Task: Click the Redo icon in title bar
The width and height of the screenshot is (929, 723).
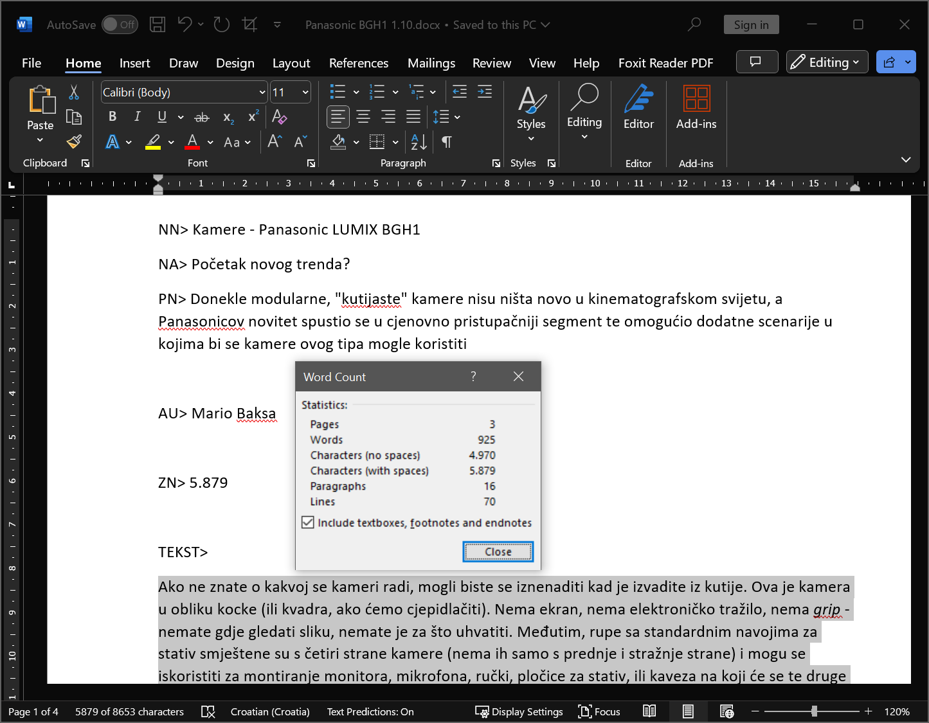Action: click(x=222, y=24)
